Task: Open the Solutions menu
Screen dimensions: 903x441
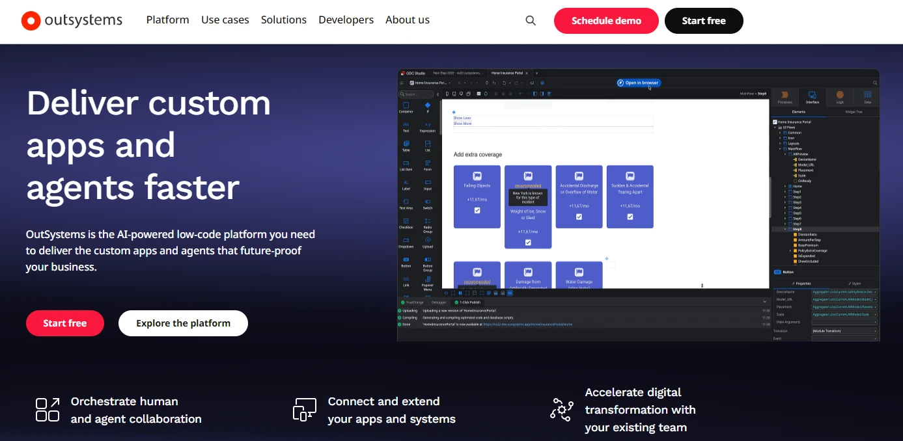Action: (x=284, y=20)
